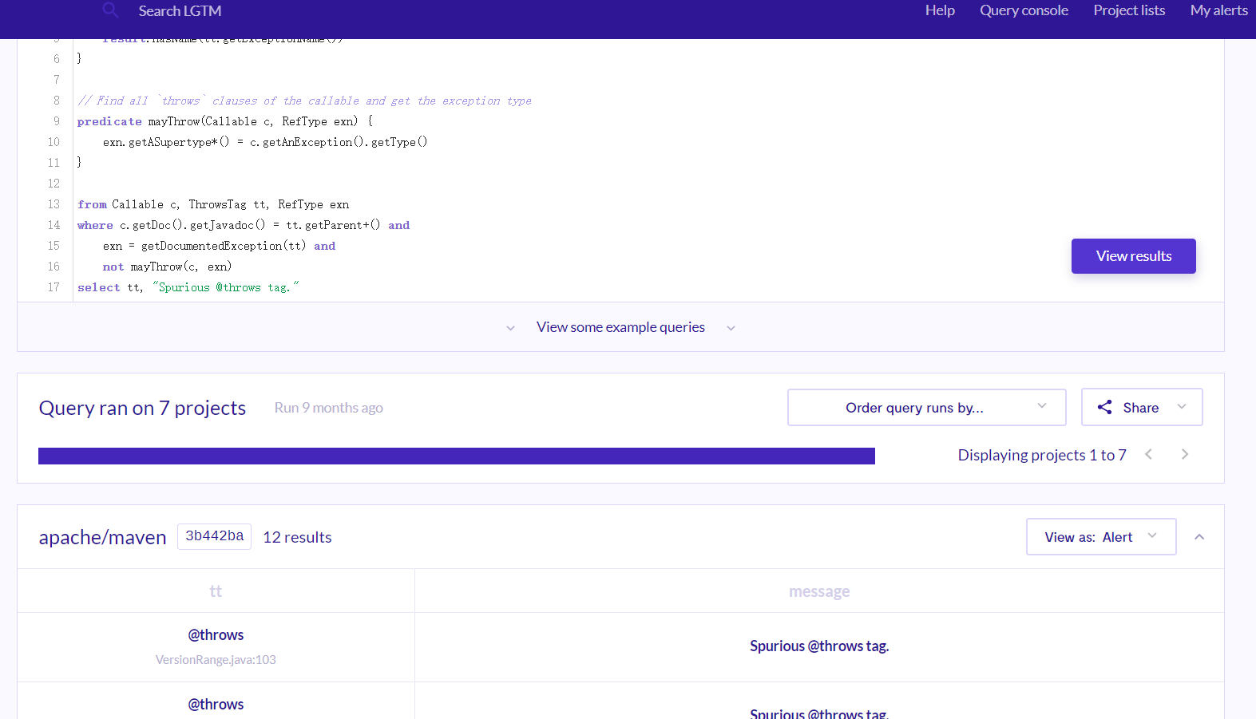The width and height of the screenshot is (1256, 719).
Task: Click the View results button
Action: coord(1133,256)
